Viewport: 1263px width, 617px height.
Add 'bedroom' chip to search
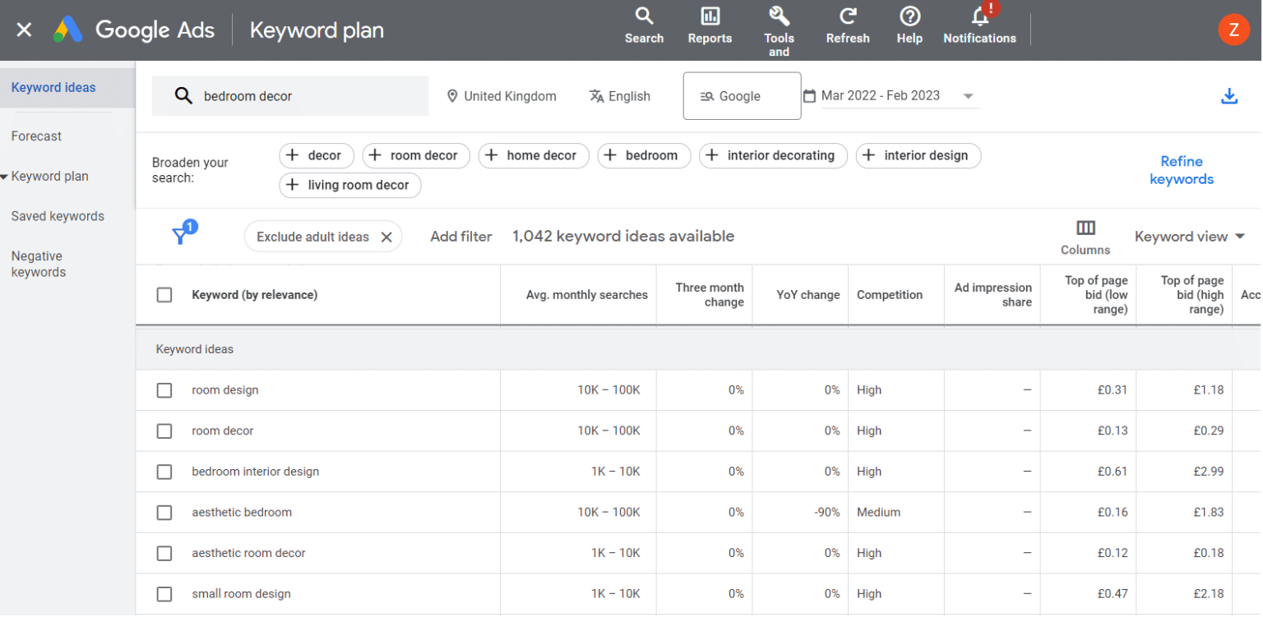tap(644, 155)
